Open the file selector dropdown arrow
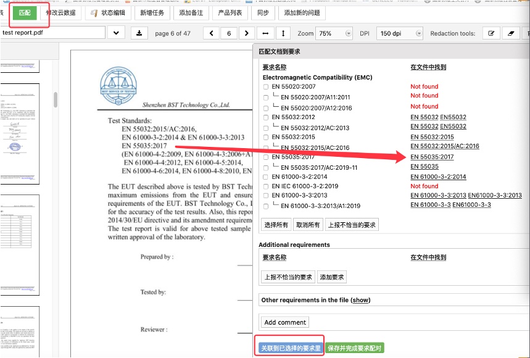Viewport: 530px width, 358px height. pyautogui.click(x=116, y=33)
